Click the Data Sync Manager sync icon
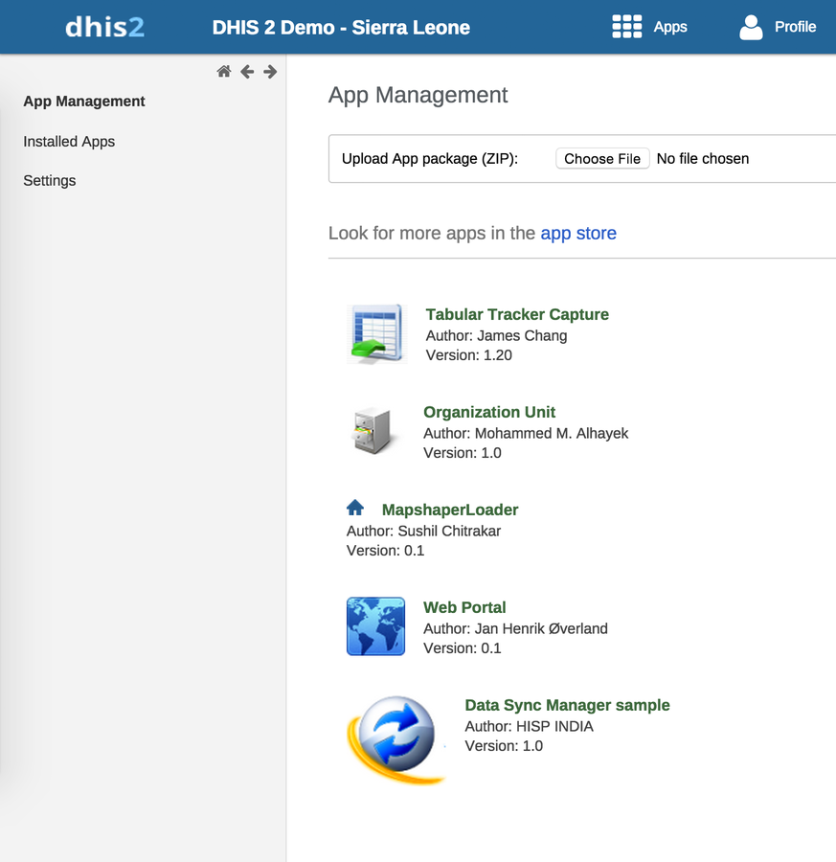836x862 pixels. 395,738
